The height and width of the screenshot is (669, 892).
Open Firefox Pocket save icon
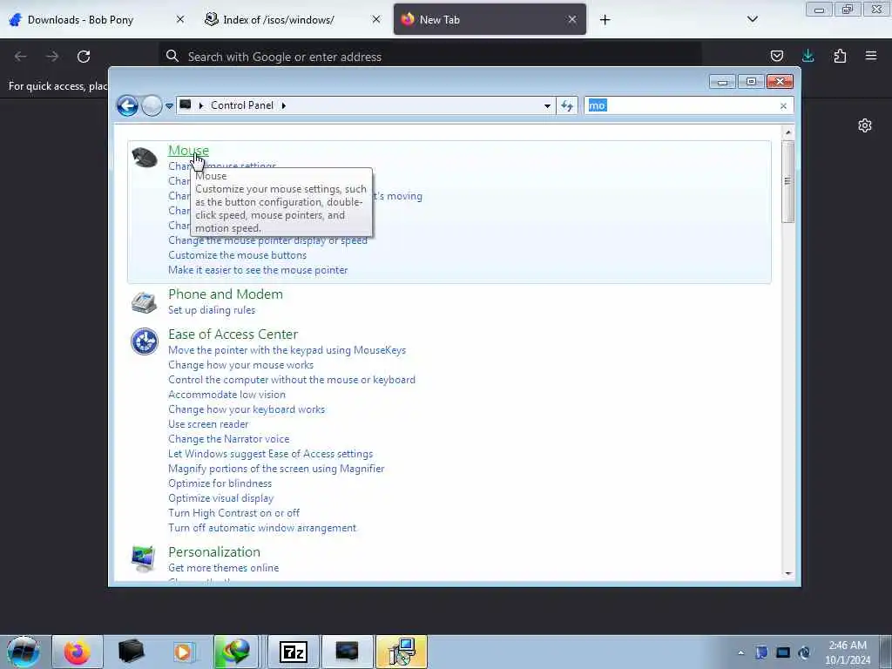pyautogui.click(x=776, y=56)
